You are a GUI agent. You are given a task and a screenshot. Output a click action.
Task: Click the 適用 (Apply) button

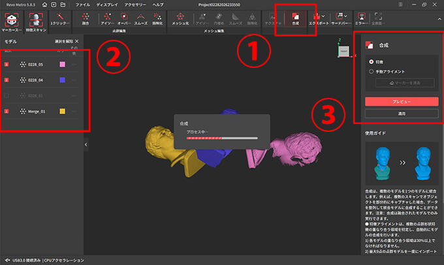401,114
